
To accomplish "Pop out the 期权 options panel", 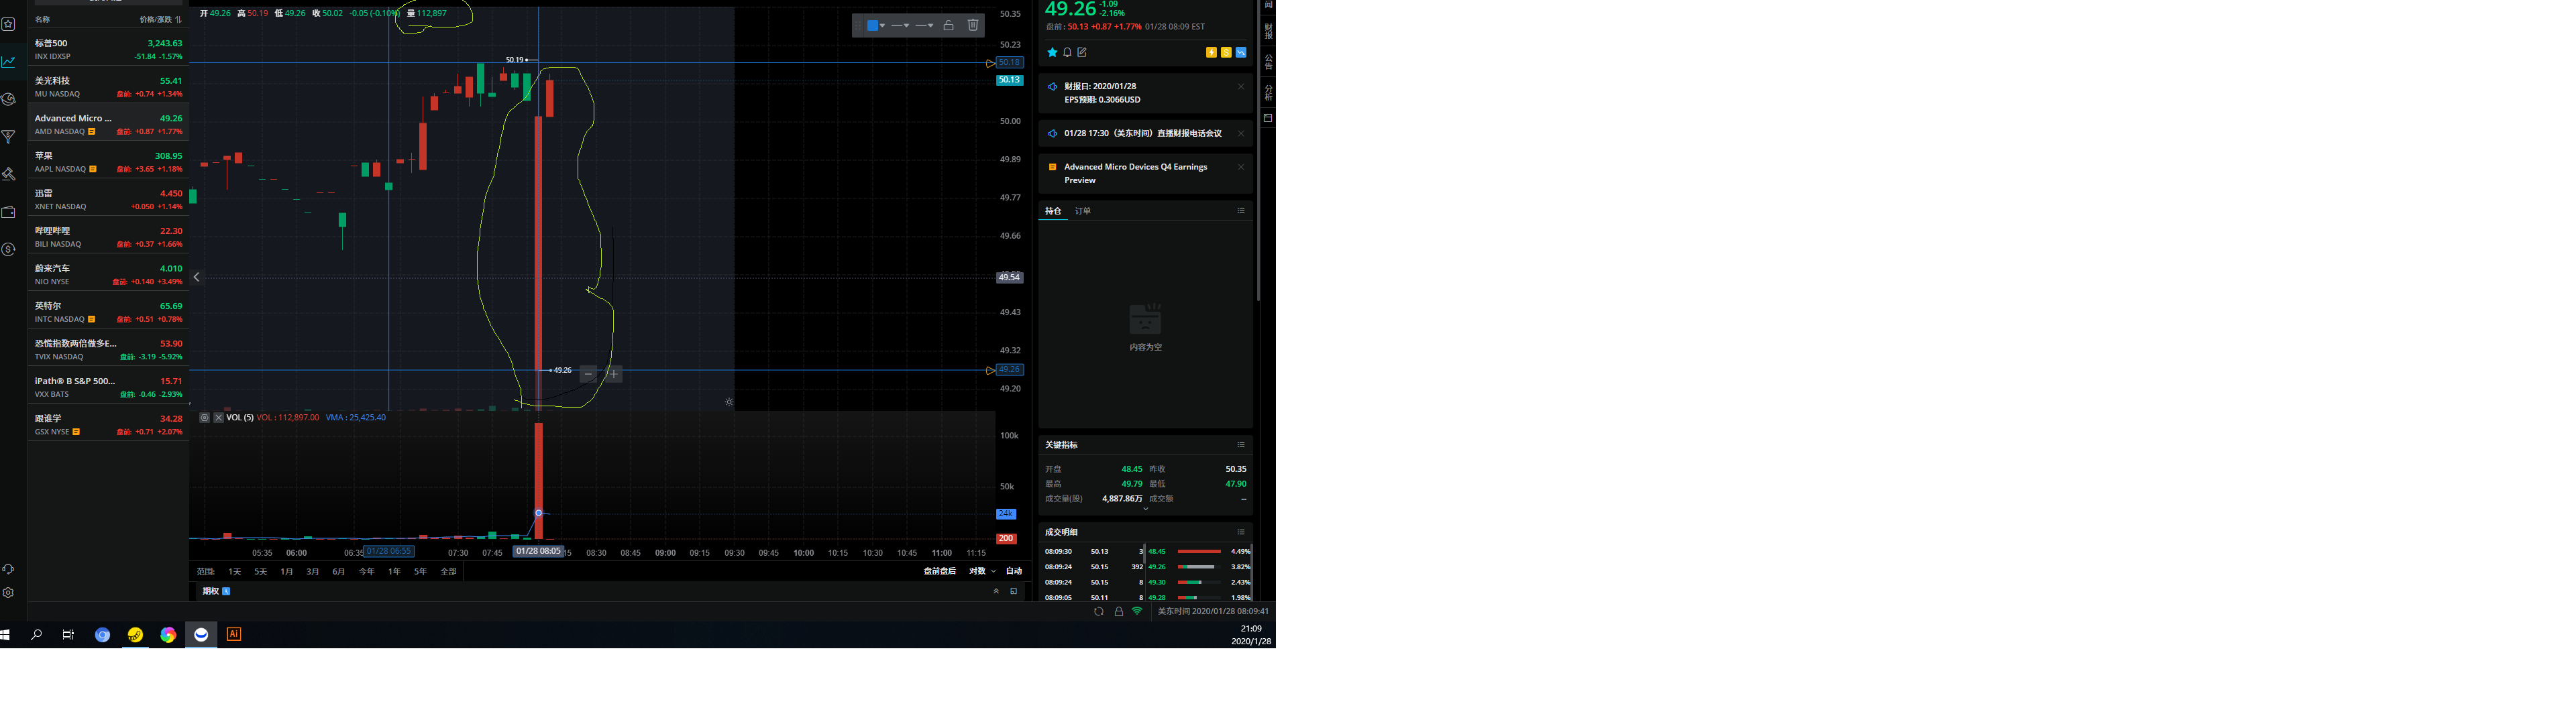I will tap(1013, 591).
